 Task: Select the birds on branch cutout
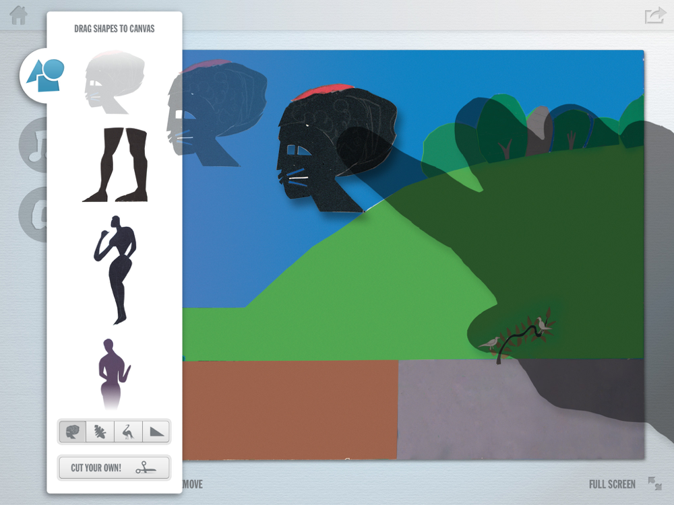pos(519,335)
